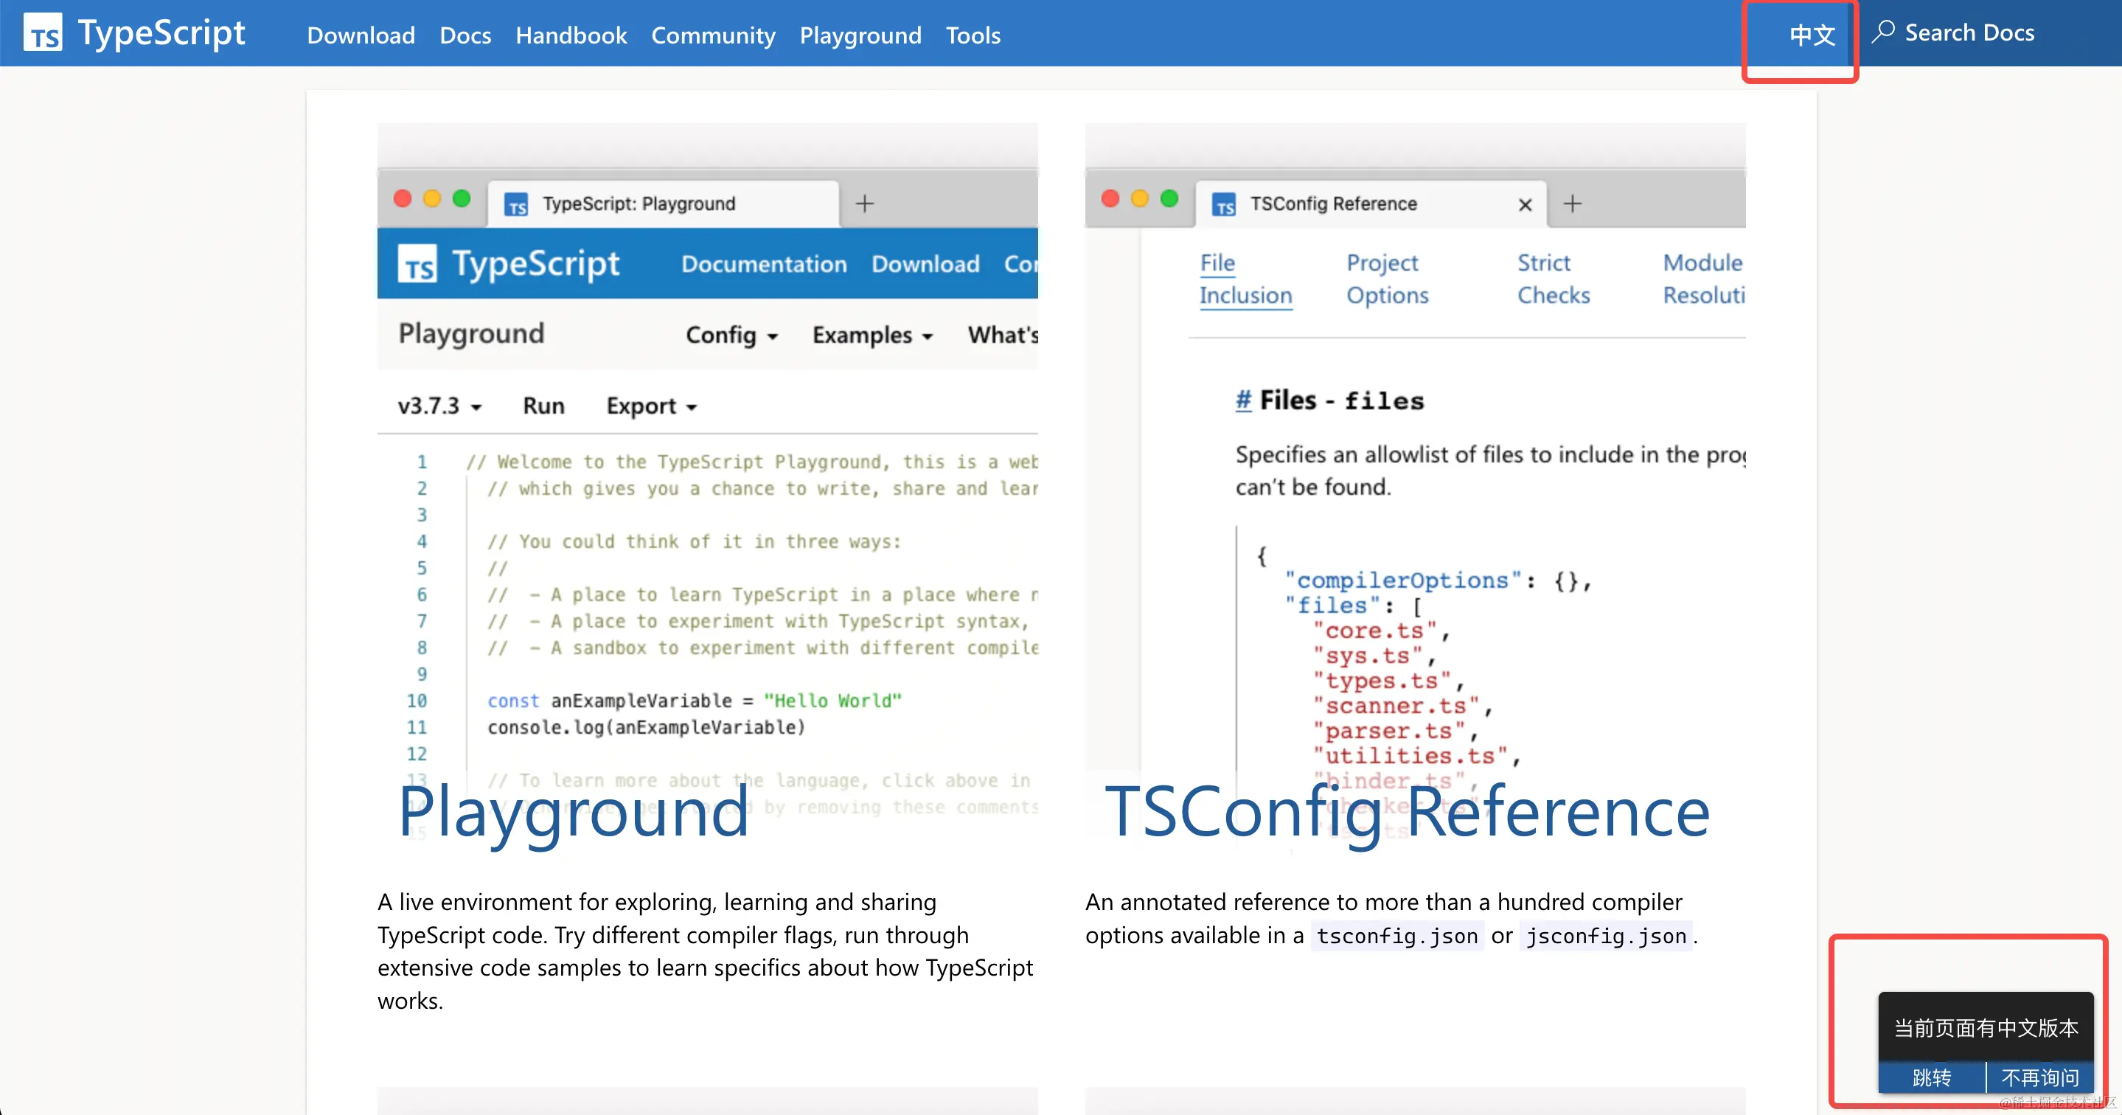
Task: Open the Handbook menu item
Action: [571, 35]
